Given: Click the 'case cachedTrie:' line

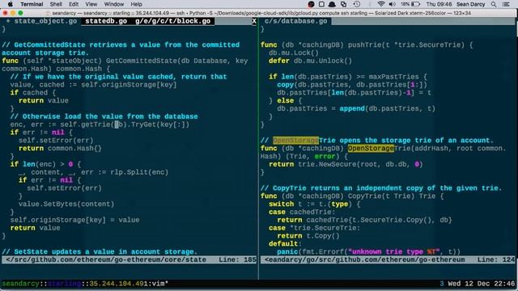Looking at the screenshot, I should pyautogui.click(x=302, y=212).
